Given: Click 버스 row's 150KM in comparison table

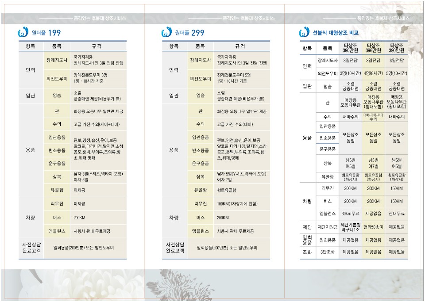Looking at the screenshot, I should click(397, 201).
